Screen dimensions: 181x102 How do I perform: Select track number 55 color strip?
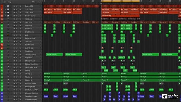tap(2, 93)
